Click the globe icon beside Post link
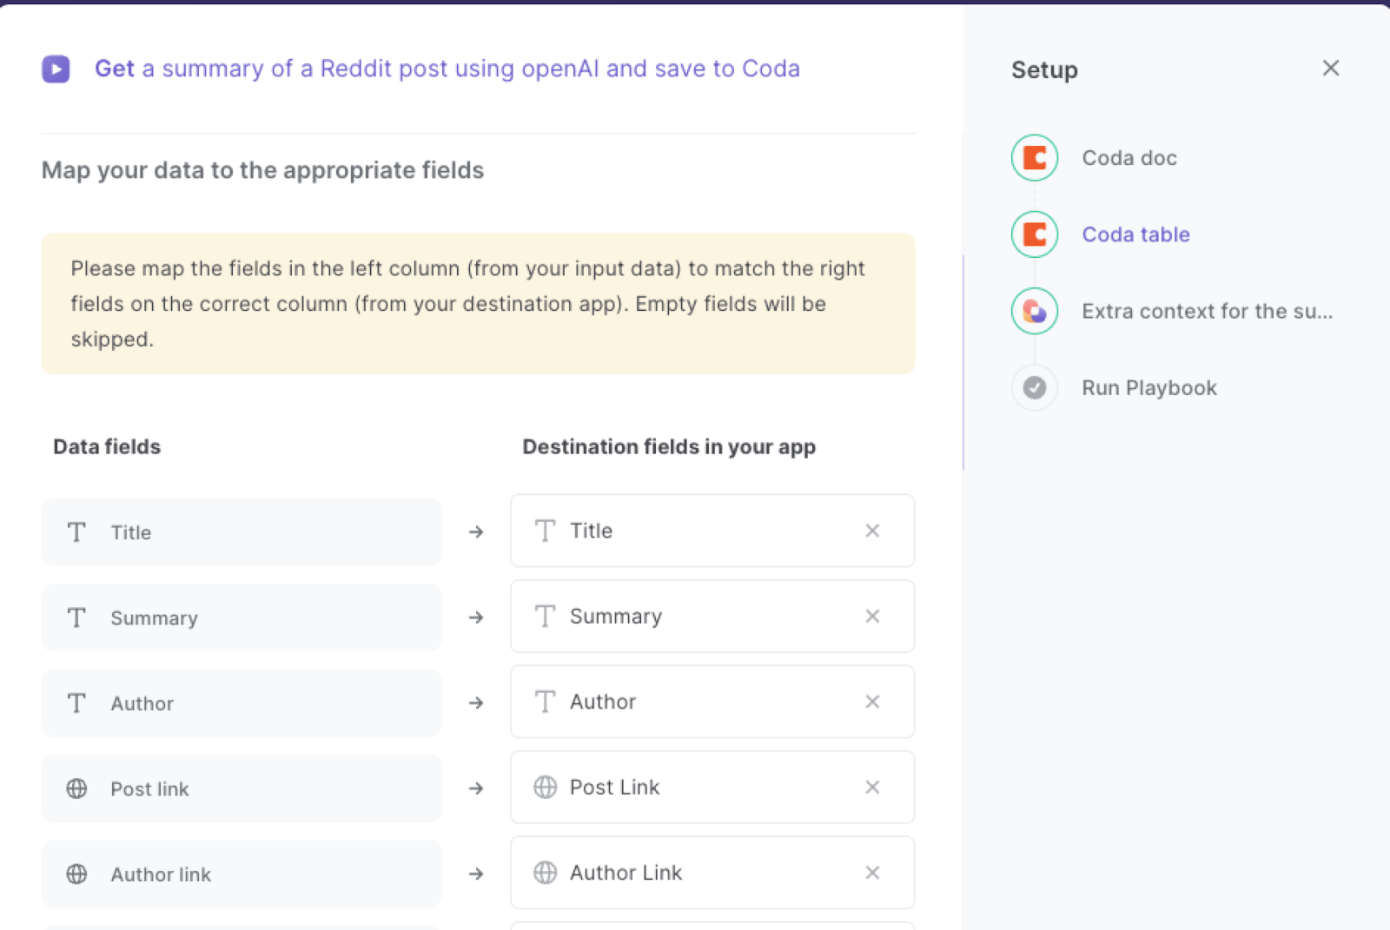Viewport: 1390px width, 930px height. pos(76,788)
